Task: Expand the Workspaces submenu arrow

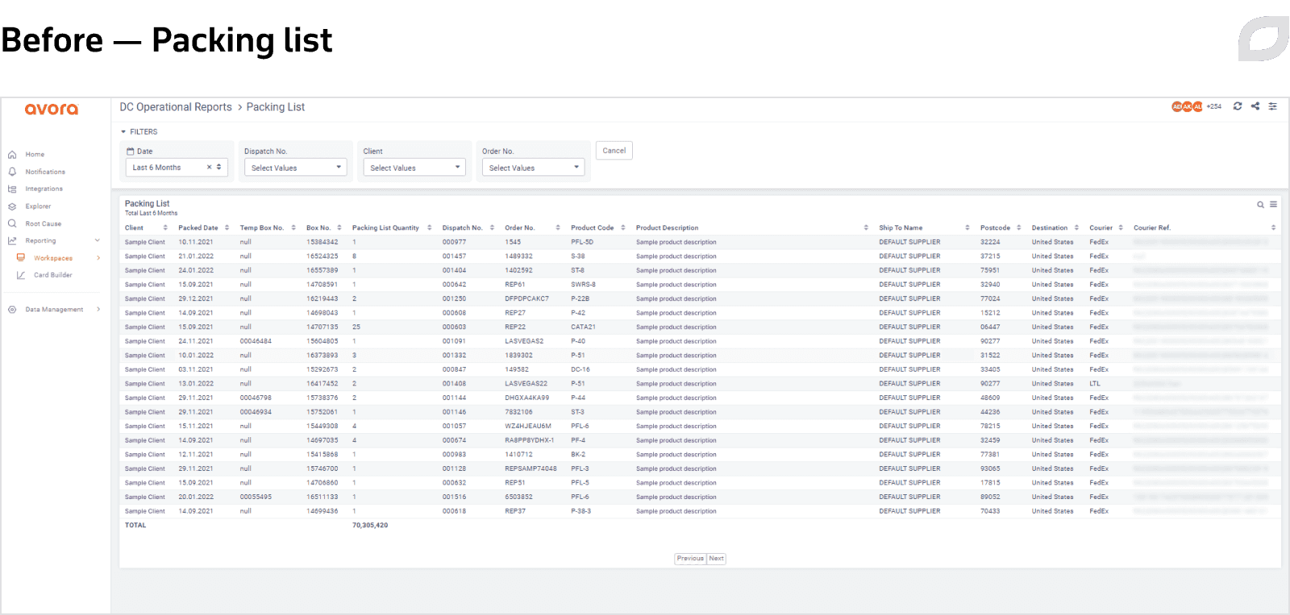Action: pos(98,258)
